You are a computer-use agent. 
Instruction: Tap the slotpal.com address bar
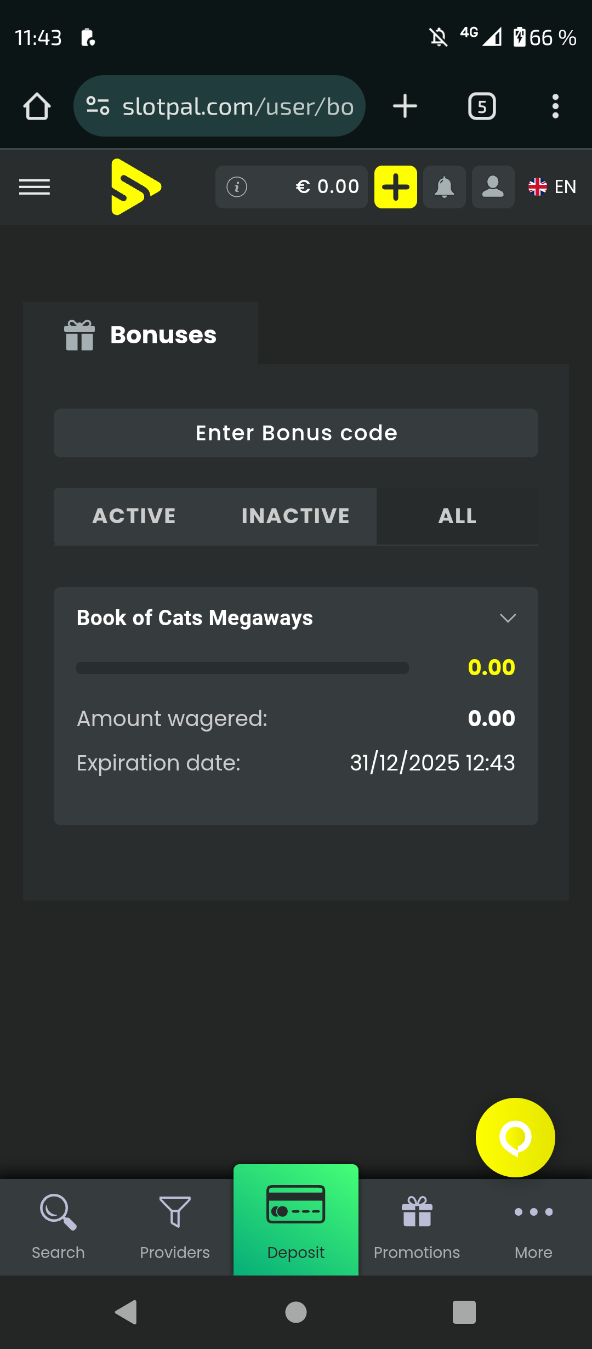click(219, 106)
